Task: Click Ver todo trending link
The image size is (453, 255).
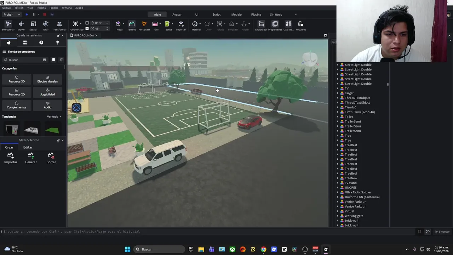Action: [x=54, y=117]
